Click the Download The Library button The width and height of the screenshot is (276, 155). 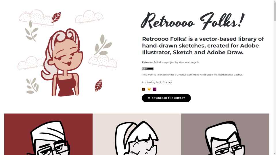pyautogui.click(x=166, y=98)
